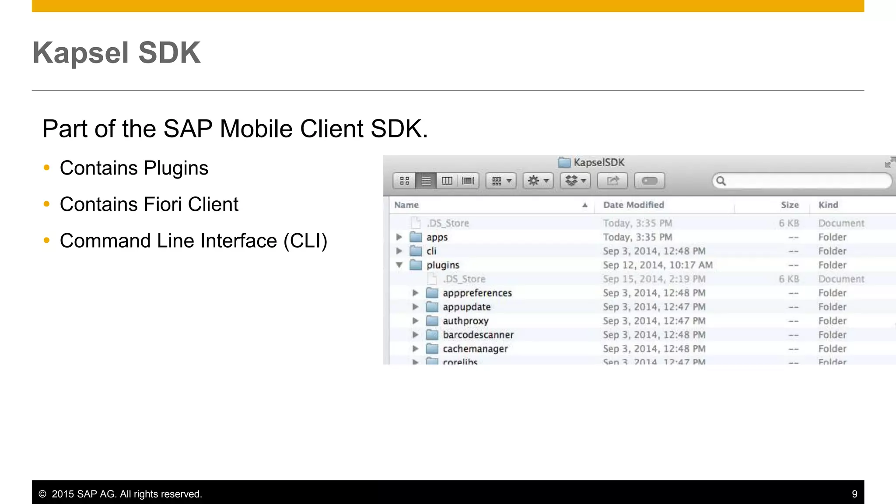Click the Share toolbar button
Image resolution: width=896 pixels, height=504 pixels.
[x=612, y=181]
